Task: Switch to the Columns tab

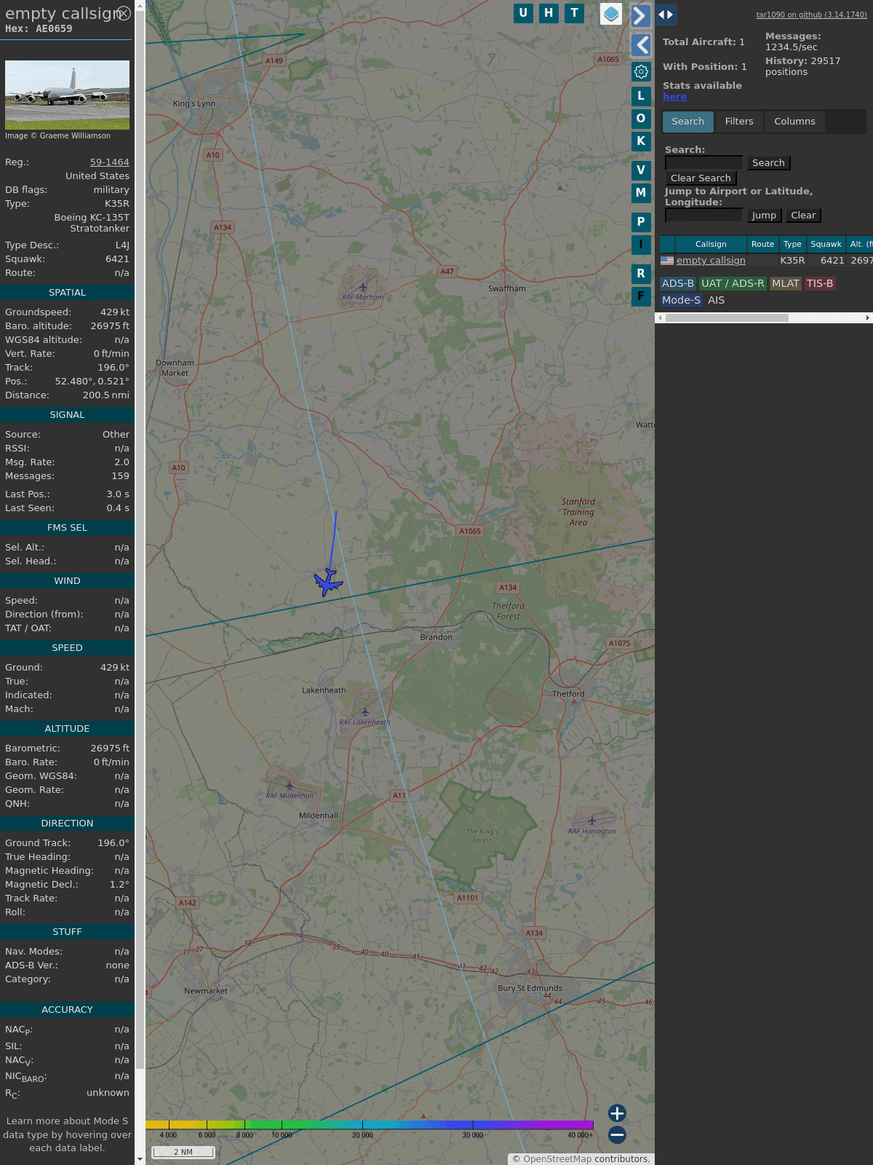Action: click(794, 122)
